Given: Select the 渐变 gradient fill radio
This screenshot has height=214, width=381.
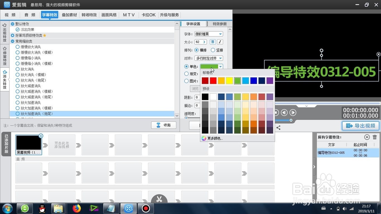Looking at the screenshot, I should click(x=186, y=73).
